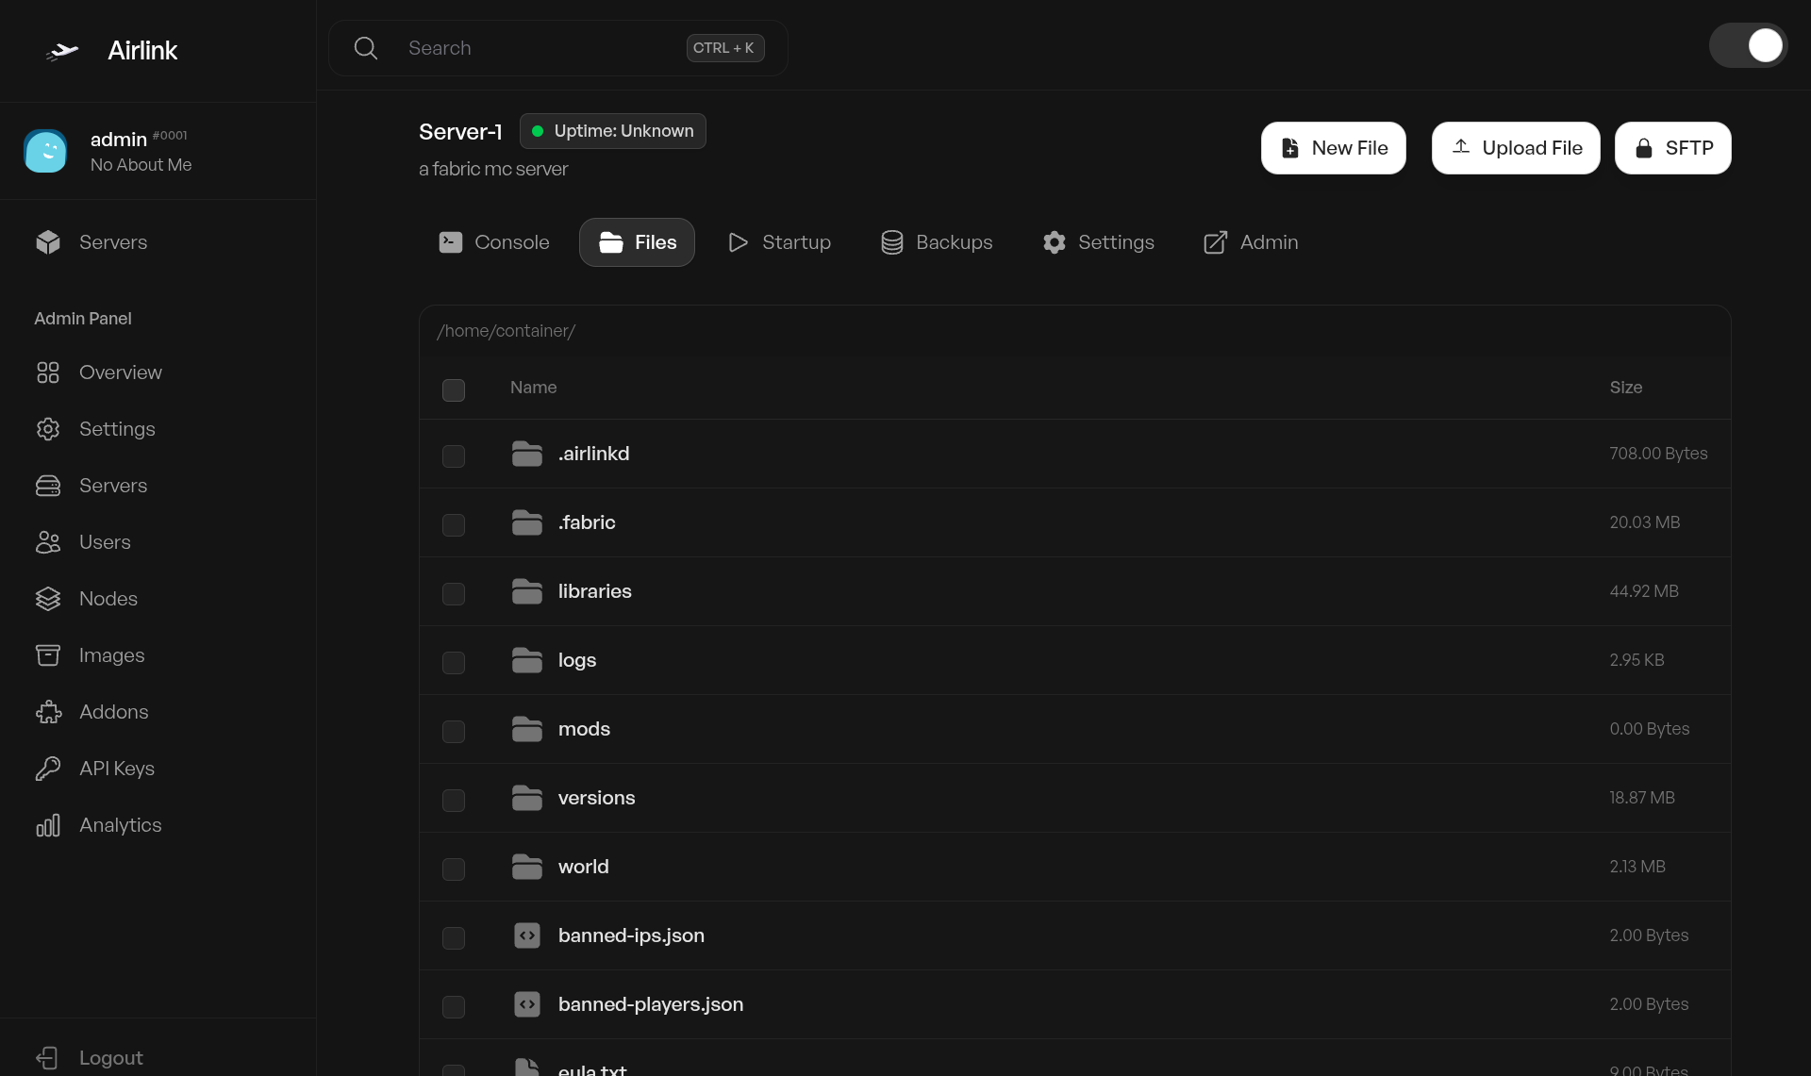
Task: Click the Addons puzzle piece icon
Action: (x=48, y=712)
